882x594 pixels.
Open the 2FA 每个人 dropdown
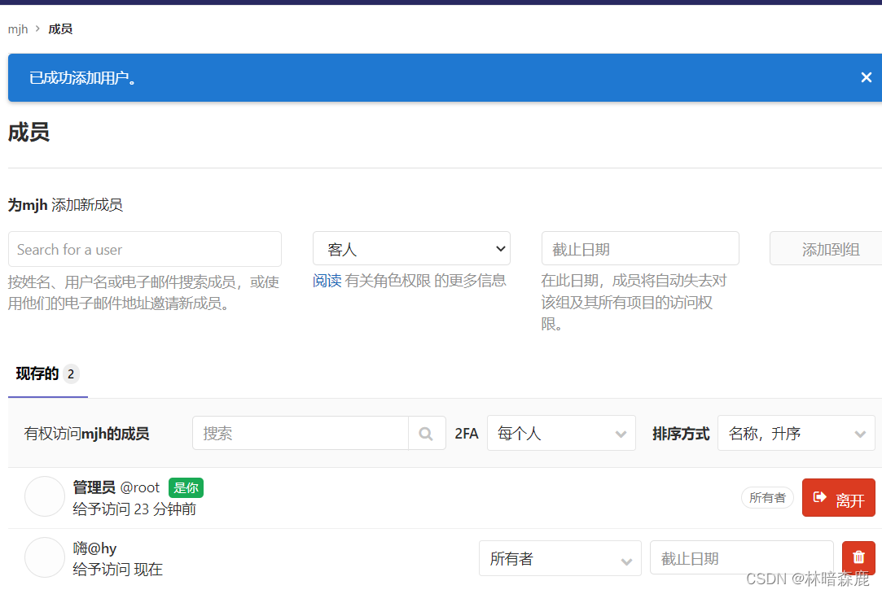pos(560,433)
